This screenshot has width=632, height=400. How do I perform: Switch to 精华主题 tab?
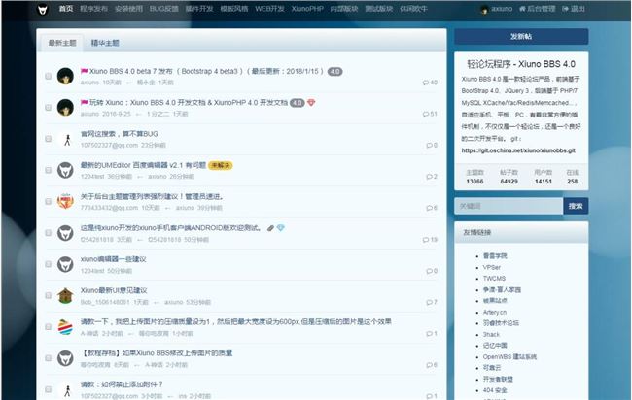[x=105, y=43]
